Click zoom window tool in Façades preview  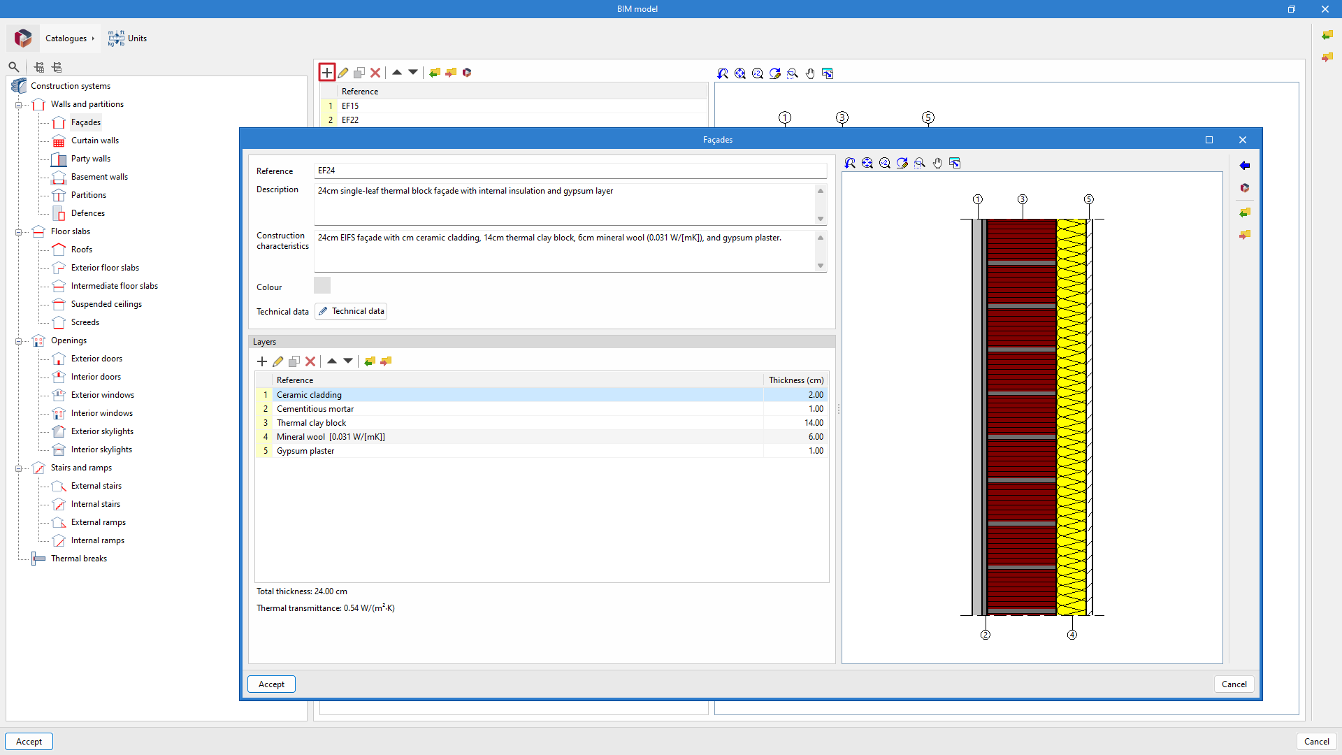[x=920, y=163]
